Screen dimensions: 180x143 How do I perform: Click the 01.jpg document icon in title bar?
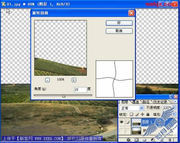point(4,4)
